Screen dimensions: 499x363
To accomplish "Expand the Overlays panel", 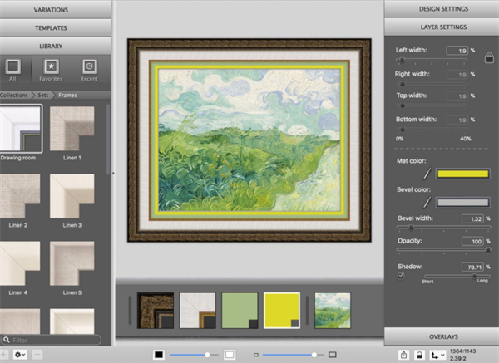I will click(x=443, y=336).
